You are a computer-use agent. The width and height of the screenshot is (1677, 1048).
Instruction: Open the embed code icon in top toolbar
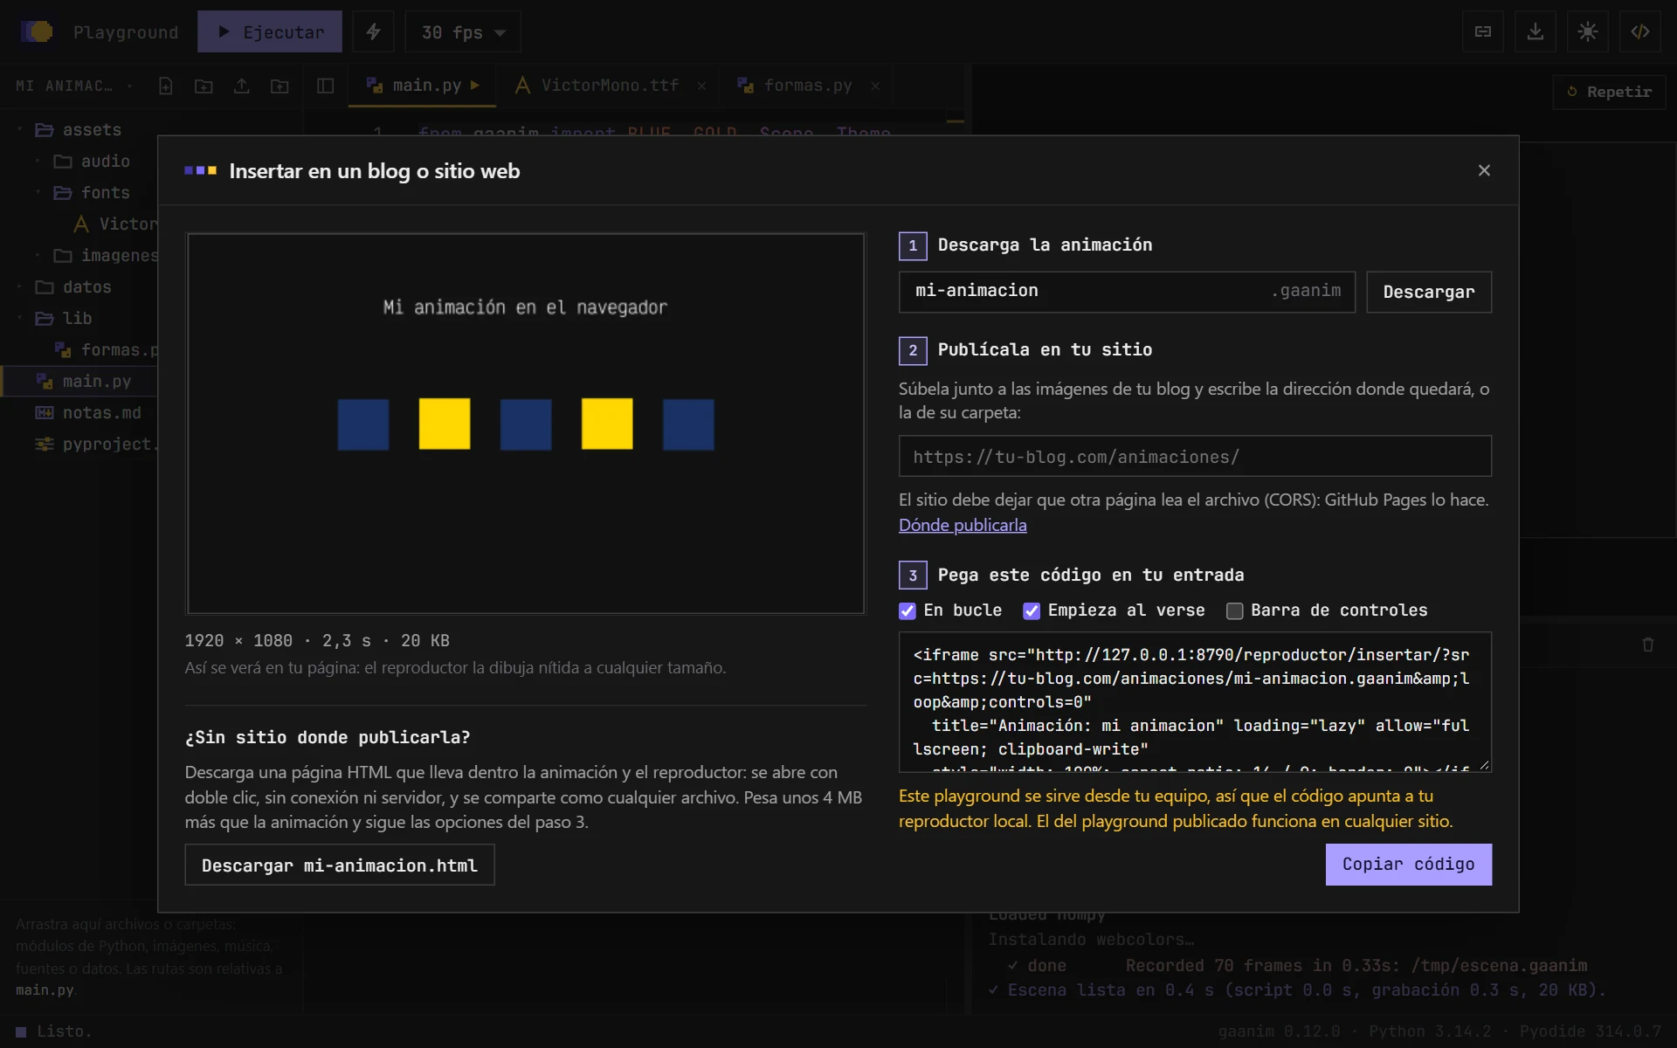click(1639, 32)
